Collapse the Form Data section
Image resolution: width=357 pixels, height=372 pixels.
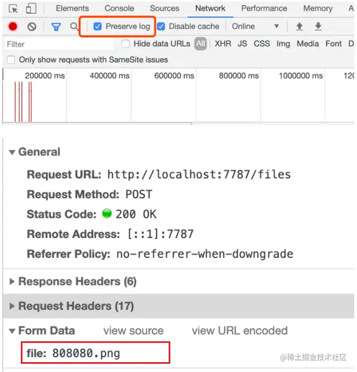[12, 331]
